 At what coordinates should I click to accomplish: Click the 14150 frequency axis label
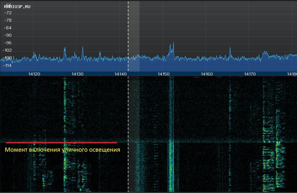click(x=164, y=74)
